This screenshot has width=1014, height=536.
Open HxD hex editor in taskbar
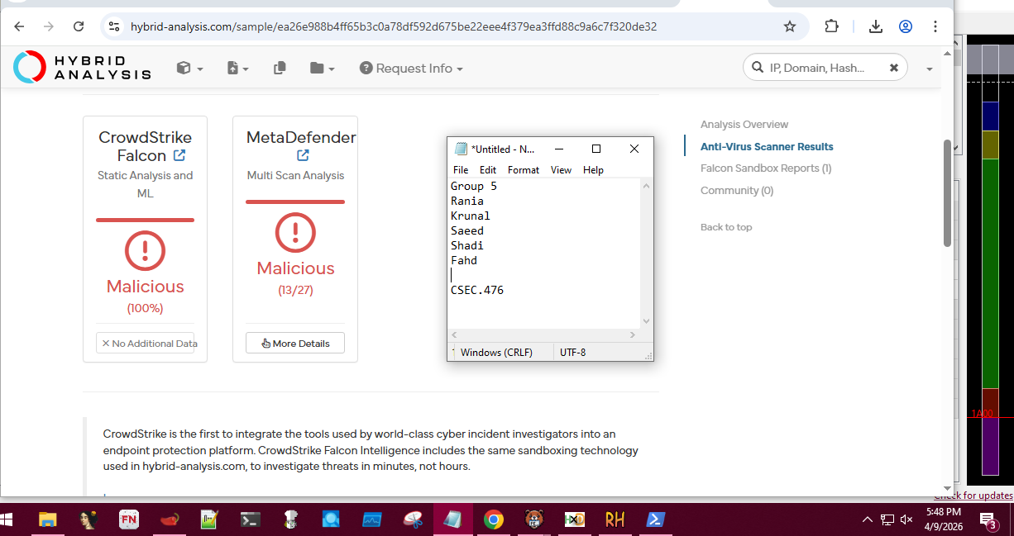[575, 519]
